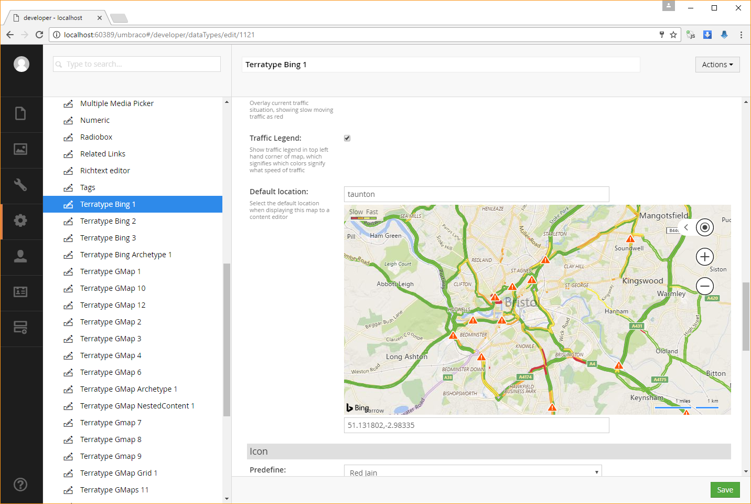Click the Terratype Bing 1 name field
Image resolution: width=751 pixels, height=504 pixels.
coord(441,65)
